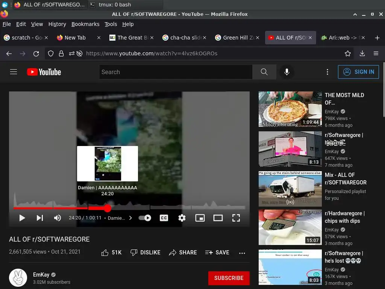385x289 pixels.
Task: Play the YouTube video
Action: click(x=22, y=218)
